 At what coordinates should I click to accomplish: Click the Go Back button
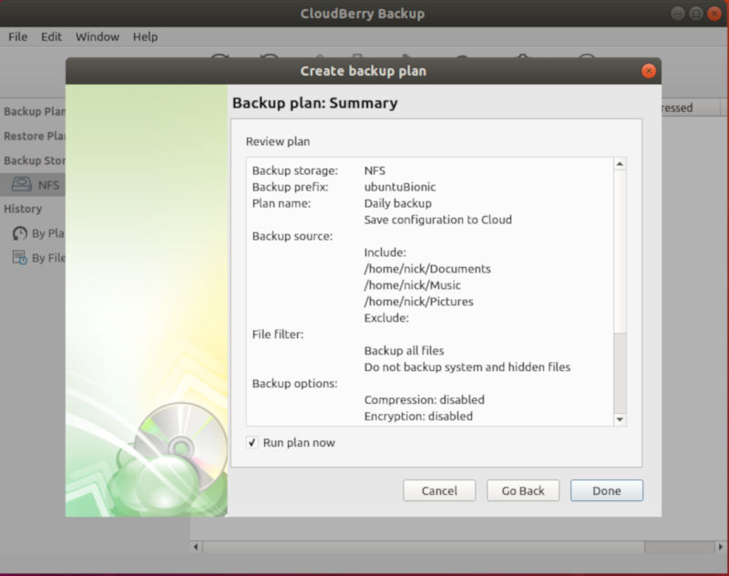tap(523, 490)
